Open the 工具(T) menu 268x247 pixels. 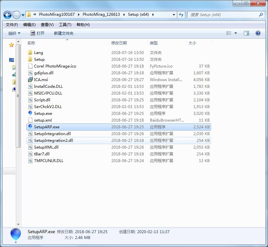(x=65, y=25)
